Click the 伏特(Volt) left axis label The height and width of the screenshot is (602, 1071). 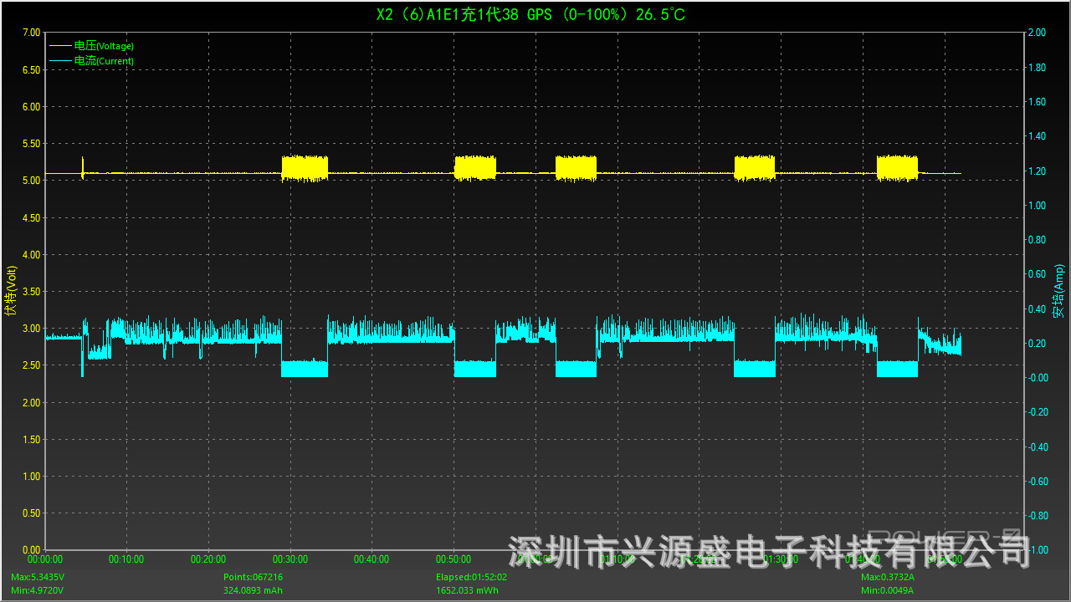11,291
